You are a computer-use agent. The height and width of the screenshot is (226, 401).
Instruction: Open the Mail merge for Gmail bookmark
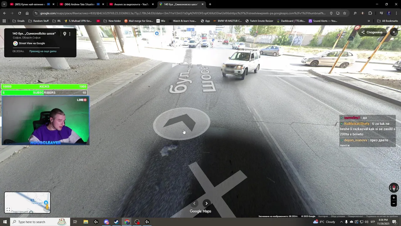(139, 21)
